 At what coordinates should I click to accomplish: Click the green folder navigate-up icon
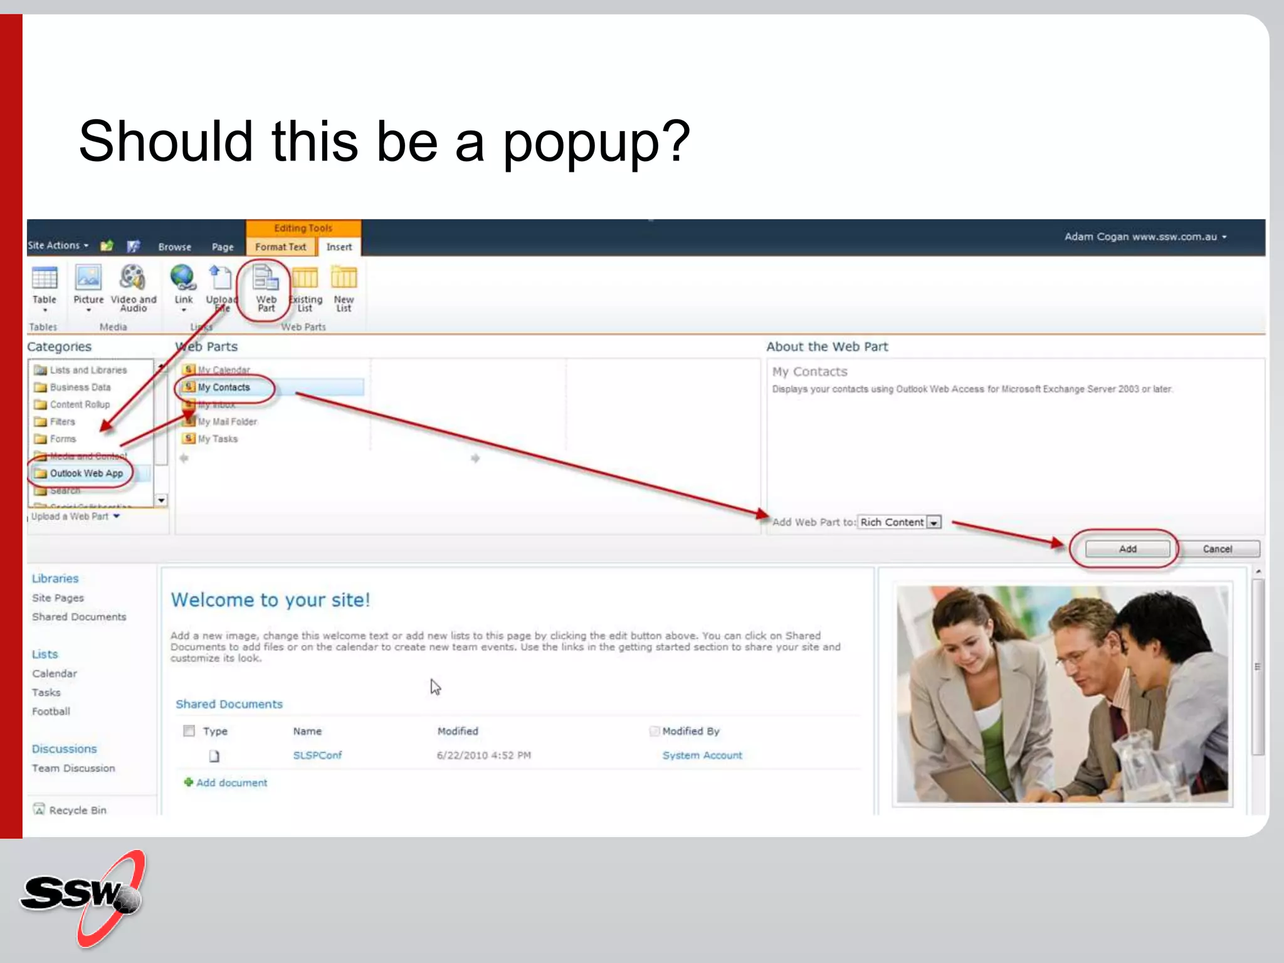[107, 246]
